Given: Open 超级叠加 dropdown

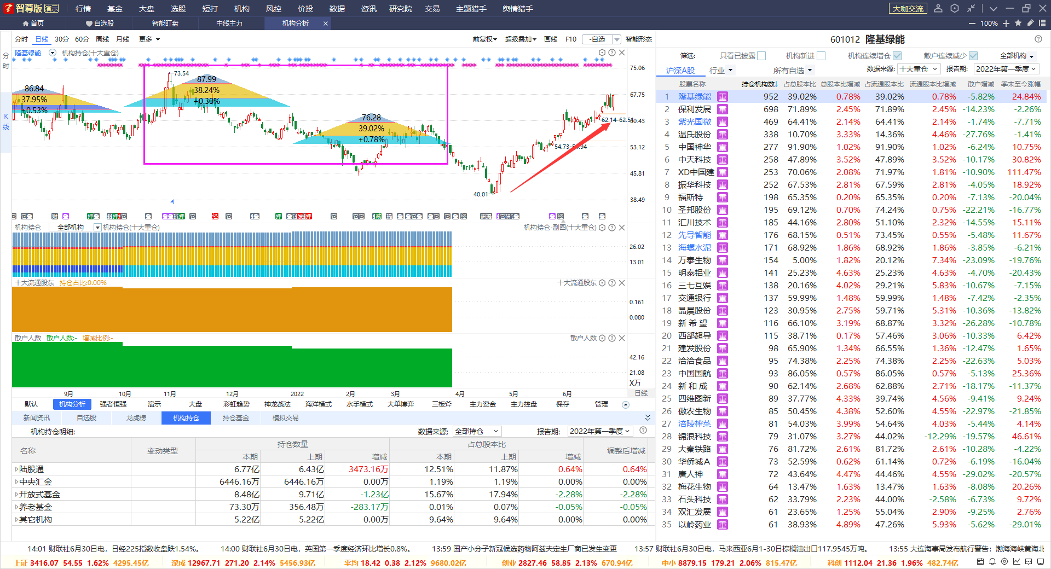Looking at the screenshot, I should pyautogui.click(x=521, y=39).
